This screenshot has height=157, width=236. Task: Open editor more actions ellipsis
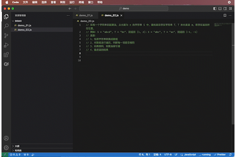[230, 15]
